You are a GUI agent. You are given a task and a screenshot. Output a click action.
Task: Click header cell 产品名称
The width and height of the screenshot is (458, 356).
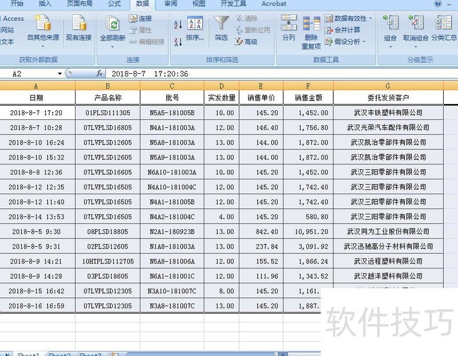click(108, 98)
